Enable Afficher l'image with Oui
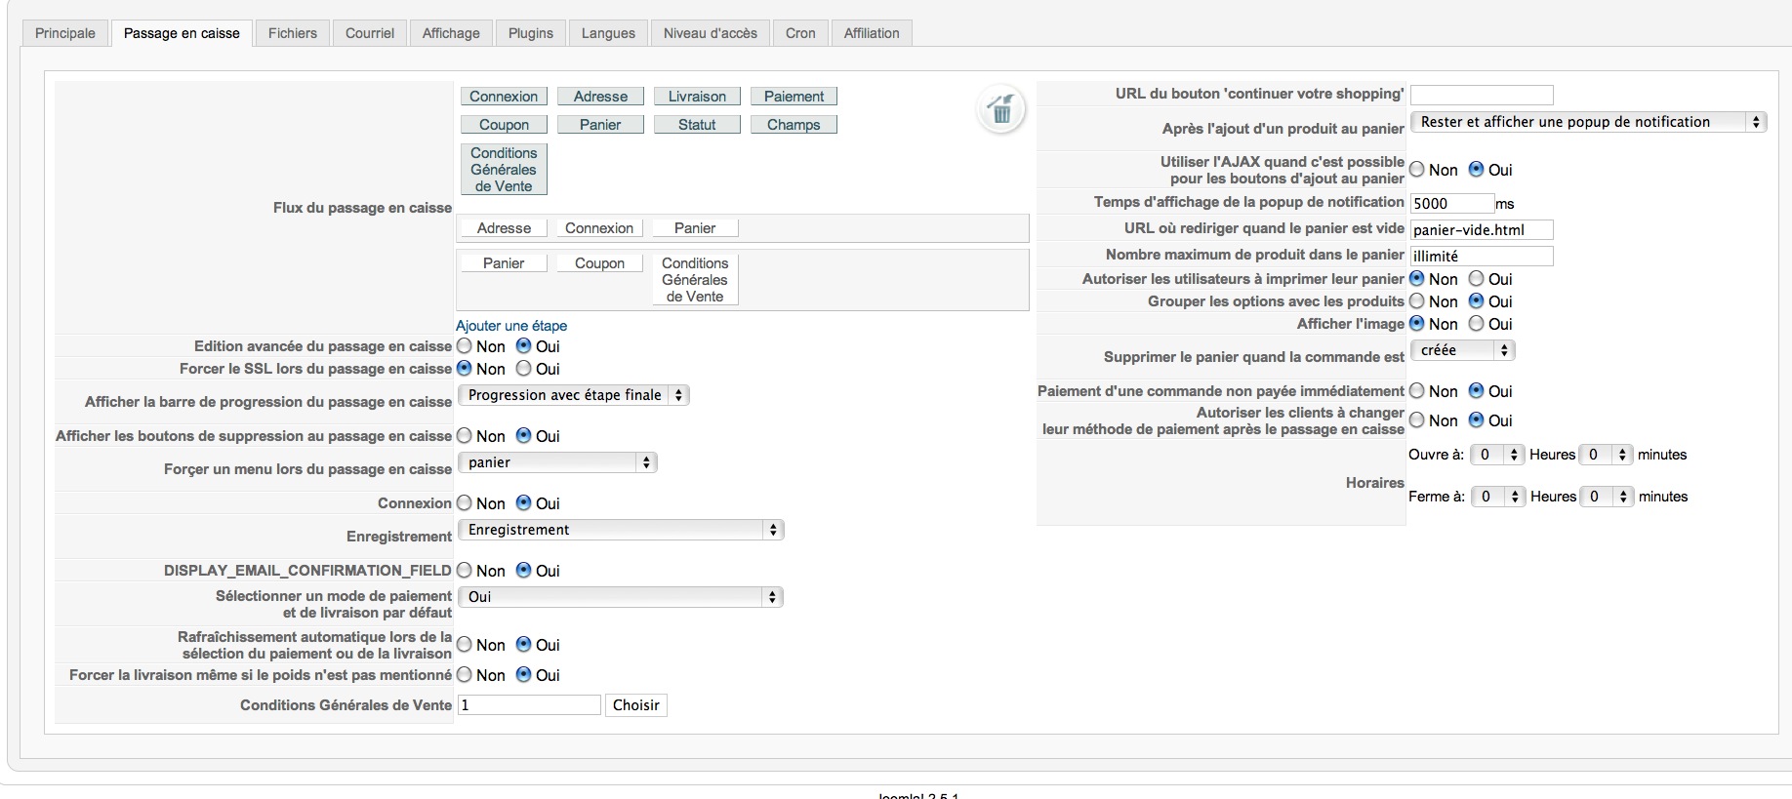Image resolution: width=1792 pixels, height=799 pixels. tap(1477, 324)
